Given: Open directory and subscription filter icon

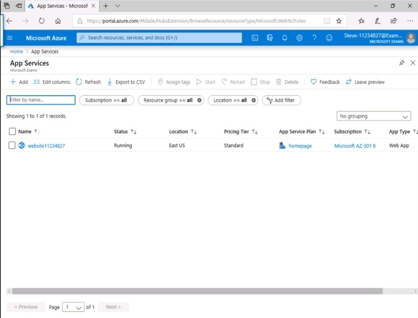Looking at the screenshot, I should point(270,38).
